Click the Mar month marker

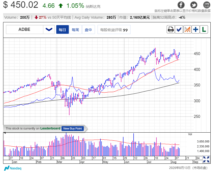[60, 162]
